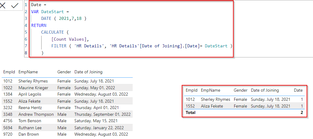Click the 'Date =' line in formula editor

[x=38, y=5]
